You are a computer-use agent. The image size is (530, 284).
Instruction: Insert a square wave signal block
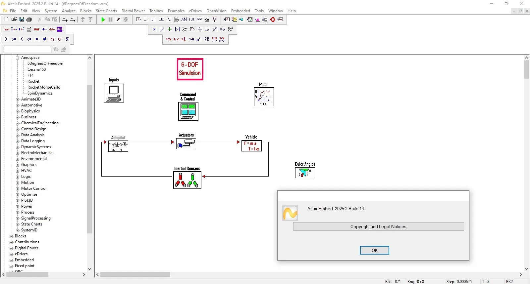pyautogui.click(x=192, y=20)
